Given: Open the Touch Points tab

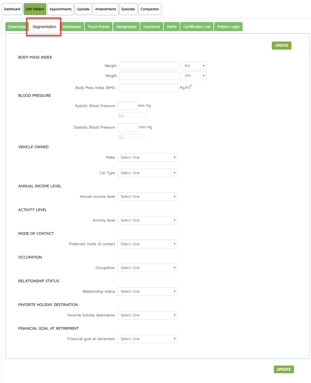Looking at the screenshot, I should (98, 27).
